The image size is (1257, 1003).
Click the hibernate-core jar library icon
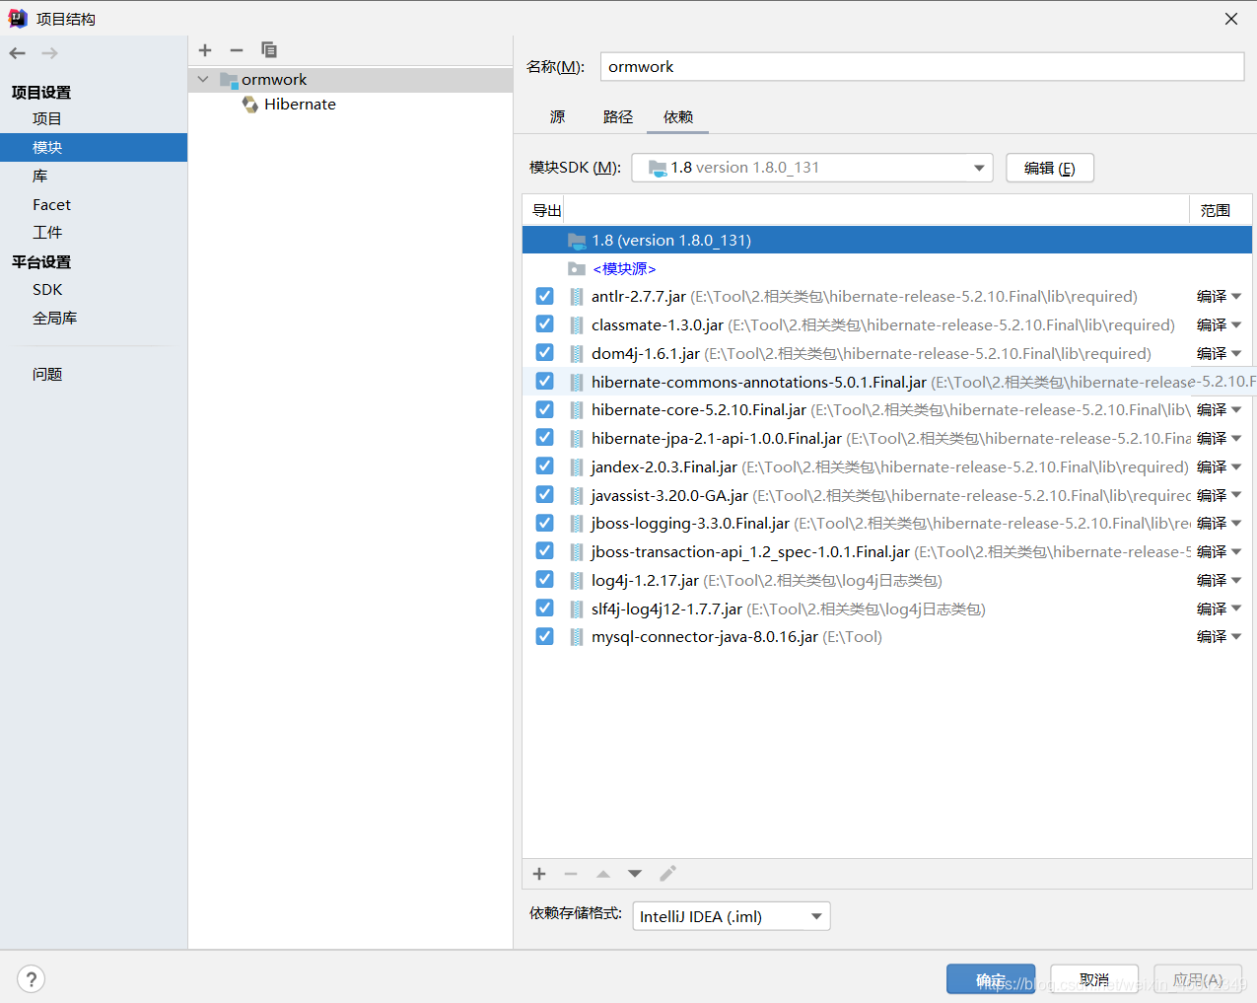[x=577, y=410]
